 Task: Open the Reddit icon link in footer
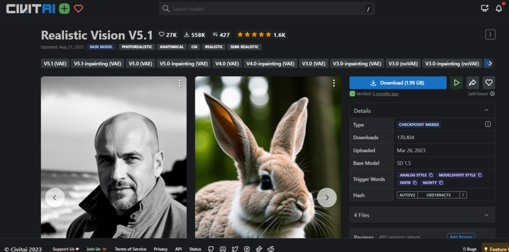coord(271,249)
